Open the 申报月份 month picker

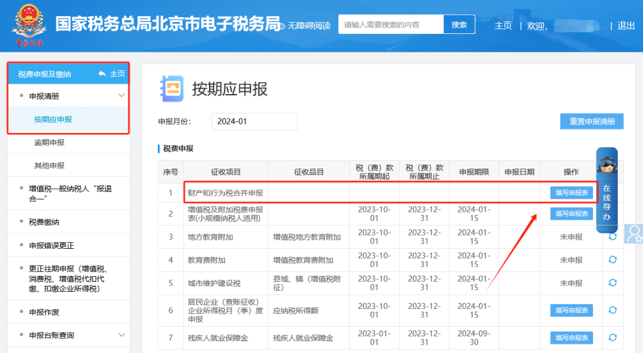point(254,121)
